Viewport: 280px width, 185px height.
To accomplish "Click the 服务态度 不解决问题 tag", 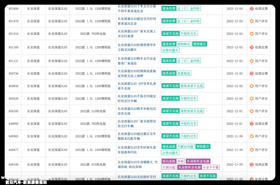I will tap(178, 147).
